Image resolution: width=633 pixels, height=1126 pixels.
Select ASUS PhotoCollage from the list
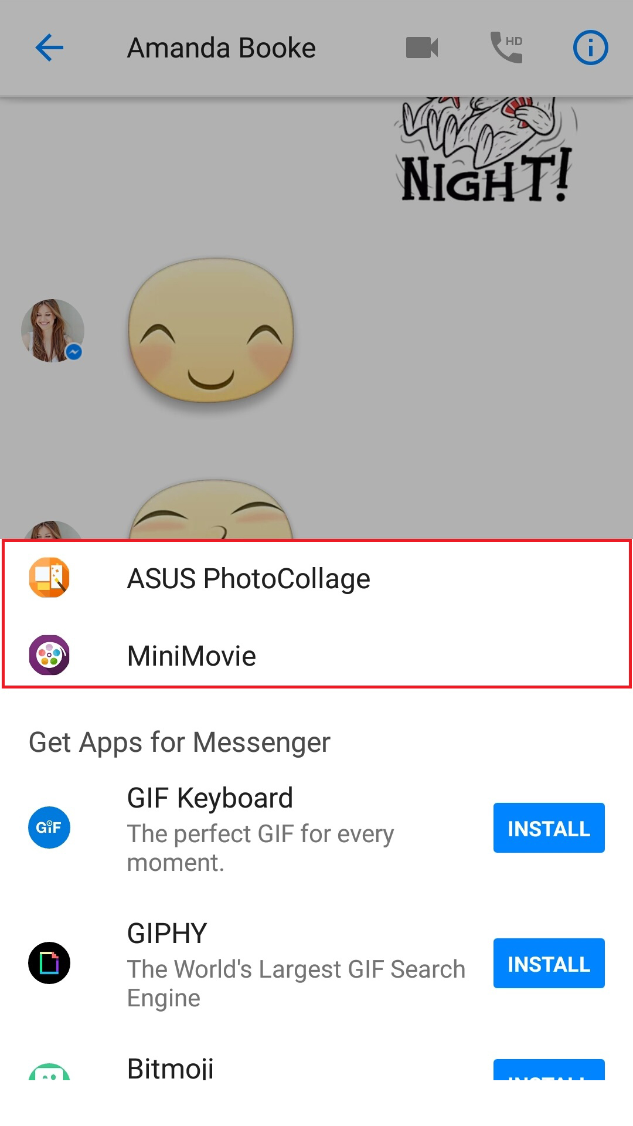pyautogui.click(x=249, y=579)
